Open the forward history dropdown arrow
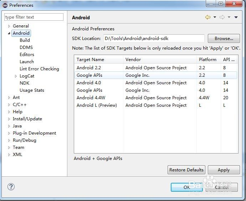 (x=229, y=17)
